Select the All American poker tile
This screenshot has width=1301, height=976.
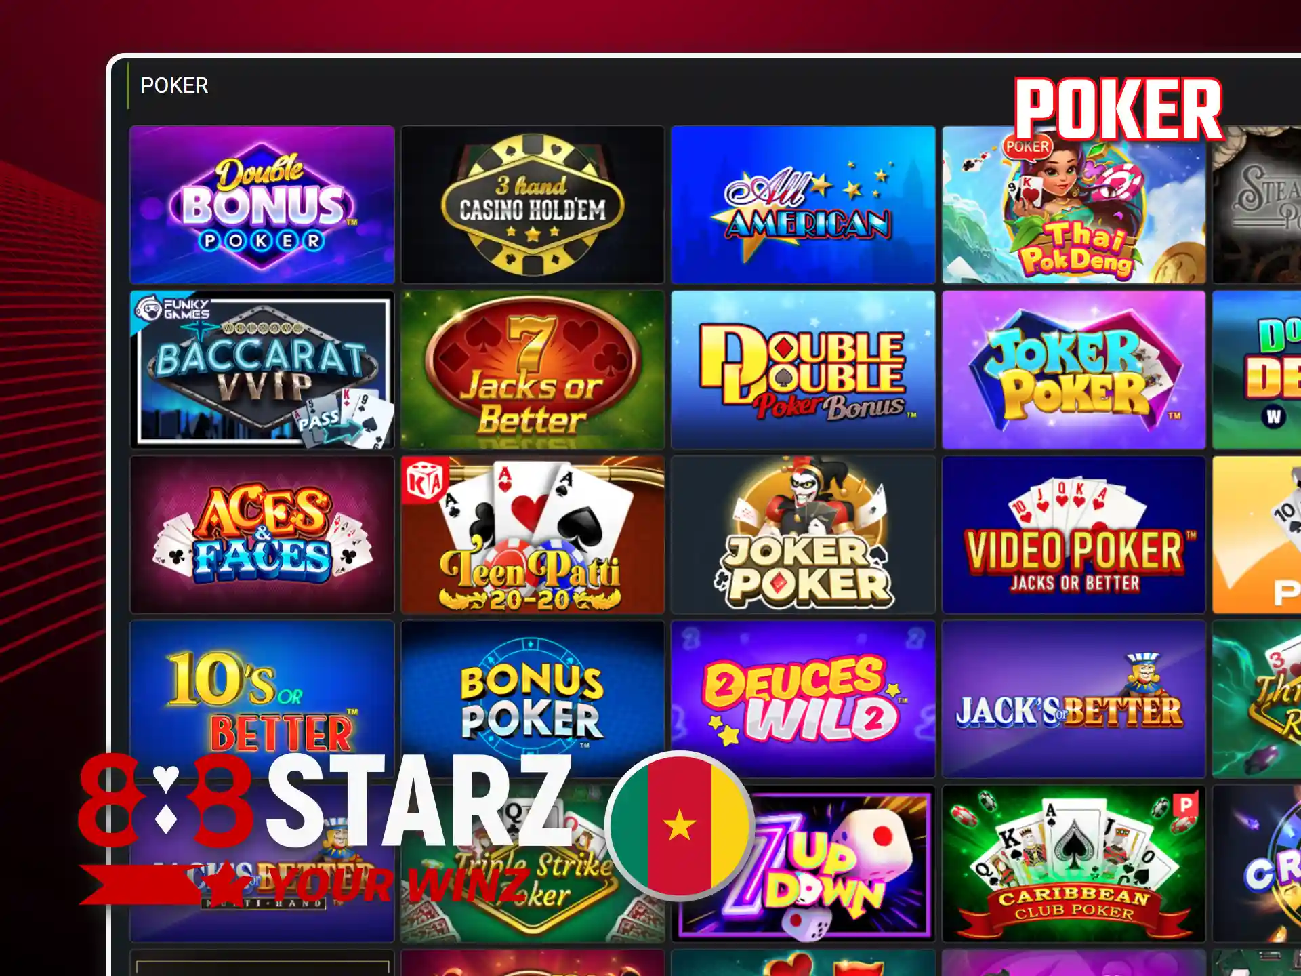(803, 205)
